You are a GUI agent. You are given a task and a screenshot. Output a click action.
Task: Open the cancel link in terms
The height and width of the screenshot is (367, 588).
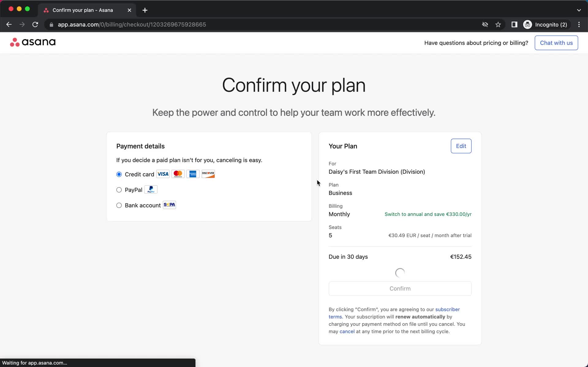pyautogui.click(x=347, y=331)
